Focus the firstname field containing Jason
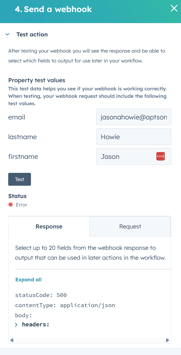This screenshot has height=355, width=181. click(x=126, y=156)
